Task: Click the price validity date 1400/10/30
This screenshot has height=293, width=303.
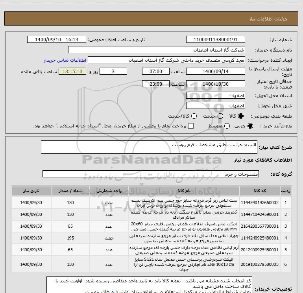Action: (x=216, y=84)
